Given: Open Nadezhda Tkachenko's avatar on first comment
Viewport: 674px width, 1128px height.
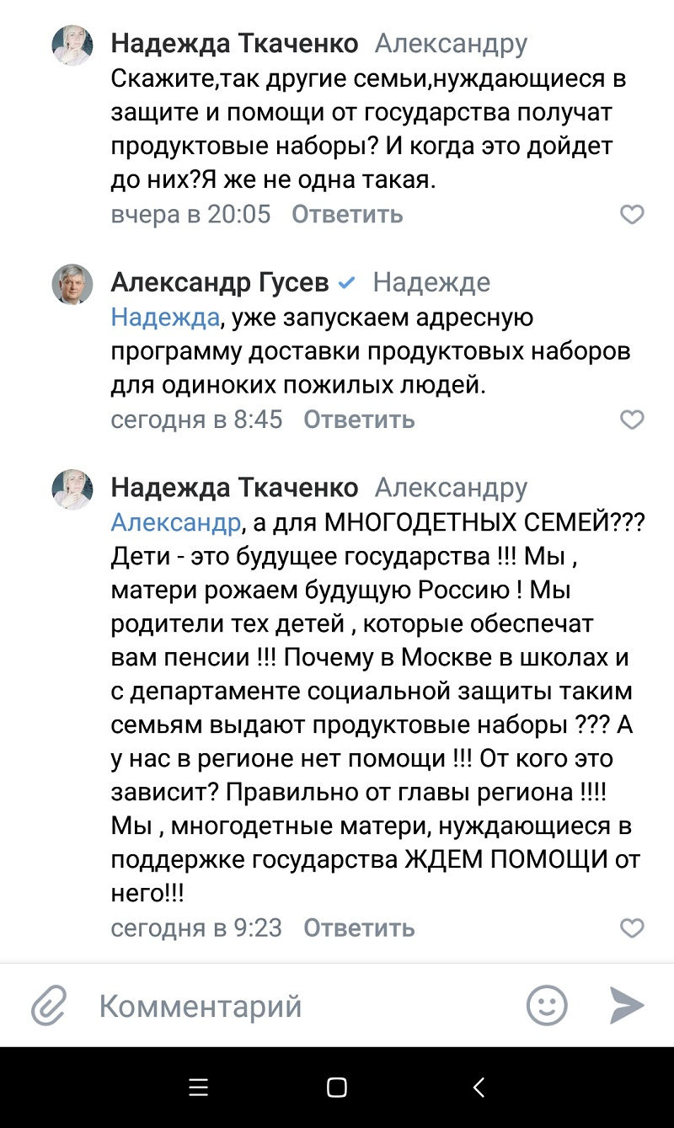Looking at the screenshot, I should (x=72, y=45).
